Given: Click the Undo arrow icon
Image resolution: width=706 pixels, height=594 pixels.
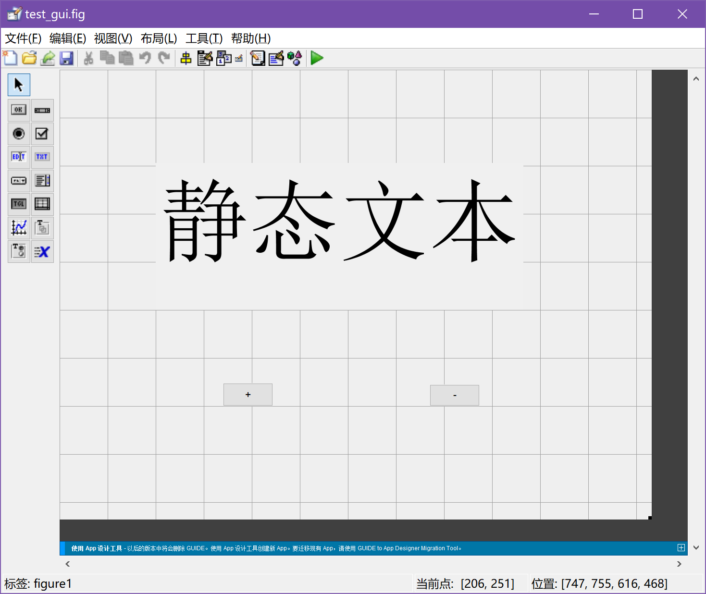Looking at the screenshot, I should (145, 58).
